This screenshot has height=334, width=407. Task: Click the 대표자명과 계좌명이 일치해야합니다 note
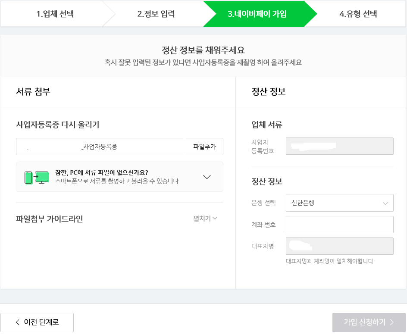coord(330,261)
